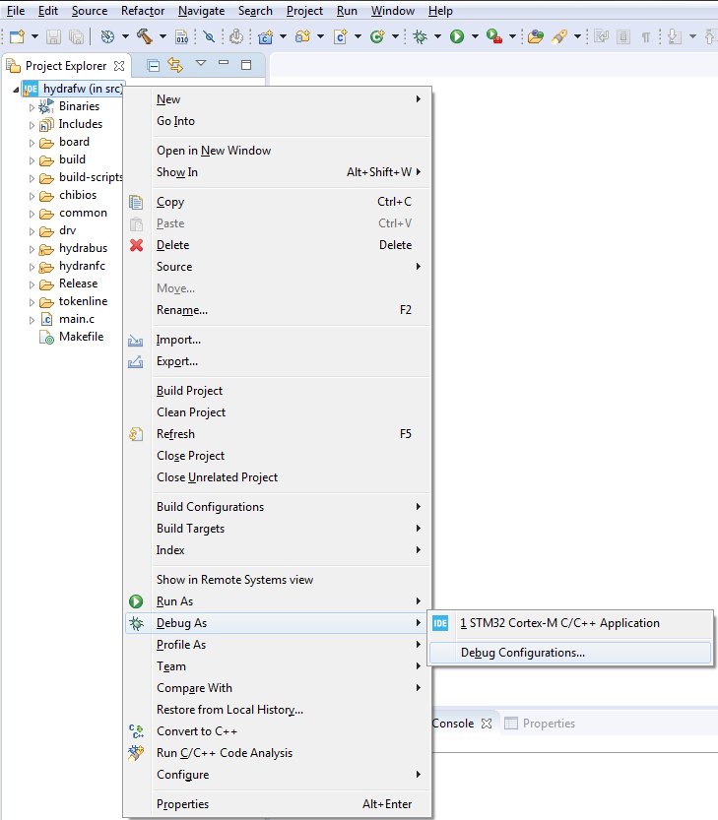Click the New source folder icon

point(303,36)
